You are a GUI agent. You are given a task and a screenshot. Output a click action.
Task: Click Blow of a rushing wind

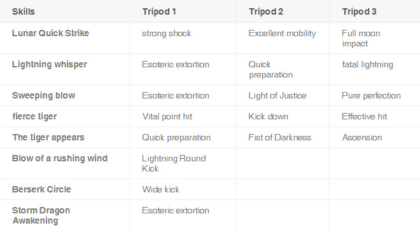click(x=60, y=158)
